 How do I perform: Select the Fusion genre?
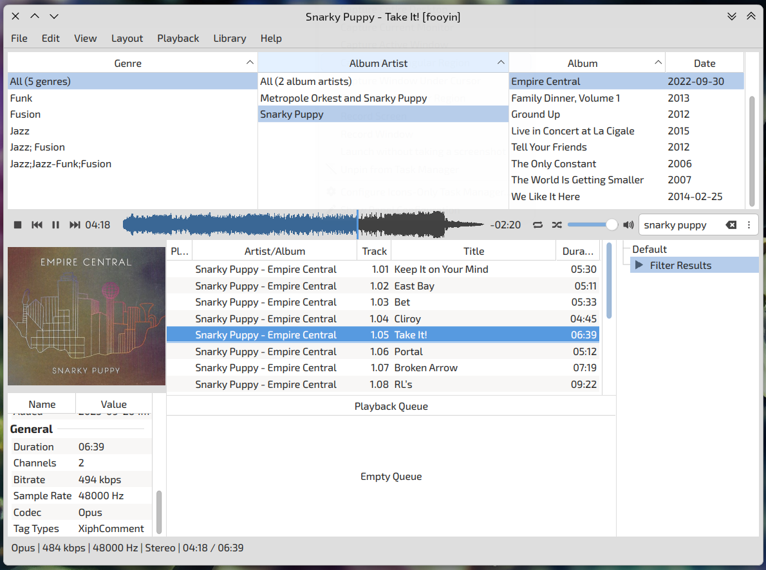133,115
